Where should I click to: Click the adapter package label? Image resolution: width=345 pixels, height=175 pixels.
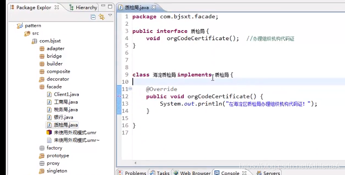56,49
